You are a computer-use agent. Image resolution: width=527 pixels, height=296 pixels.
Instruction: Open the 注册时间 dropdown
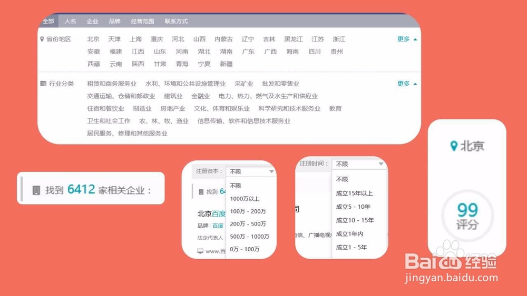358,164
